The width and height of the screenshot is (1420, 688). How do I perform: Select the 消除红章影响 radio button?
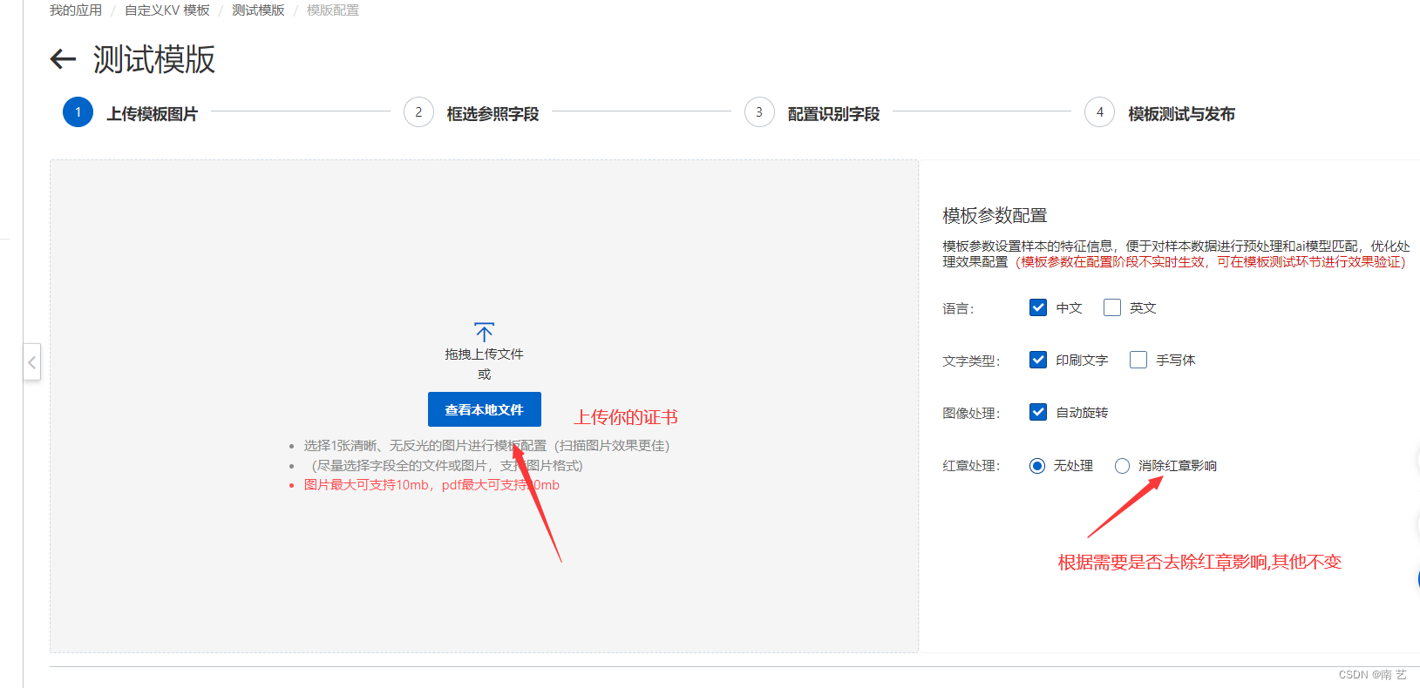coord(1123,466)
